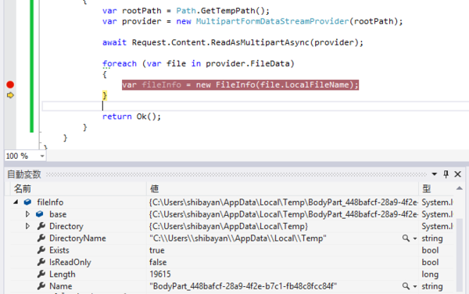Viewport: 469px width, 294px height.
Task: Click the yellow-highlighted closing brace
Action: (105, 95)
